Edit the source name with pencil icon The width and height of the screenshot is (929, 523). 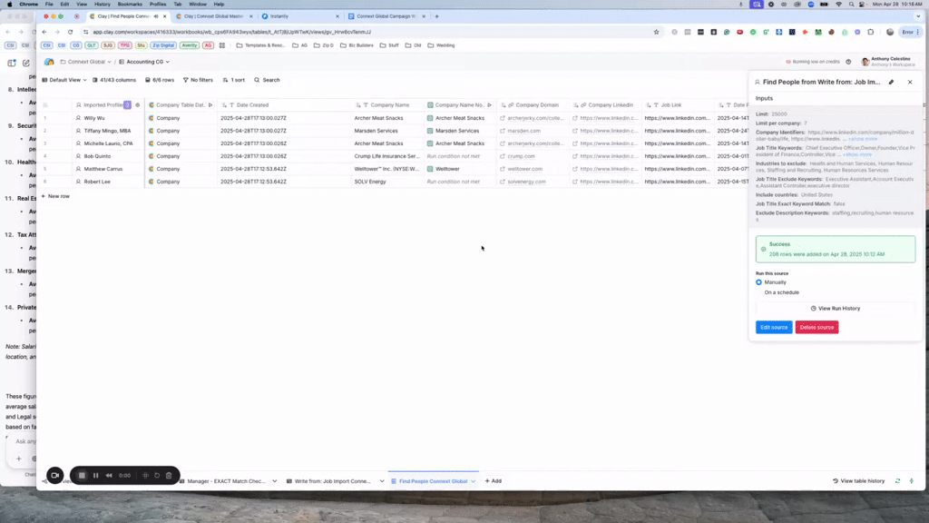pyautogui.click(x=891, y=82)
